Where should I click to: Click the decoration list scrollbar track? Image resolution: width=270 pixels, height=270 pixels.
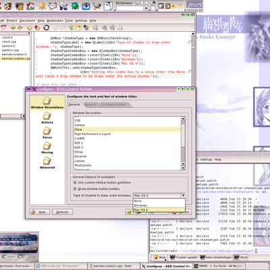(183, 141)
